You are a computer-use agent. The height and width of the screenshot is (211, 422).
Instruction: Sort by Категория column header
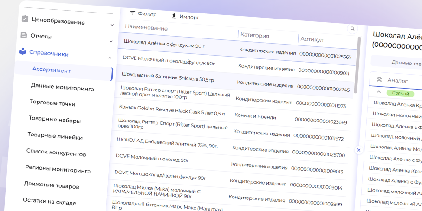click(x=254, y=35)
